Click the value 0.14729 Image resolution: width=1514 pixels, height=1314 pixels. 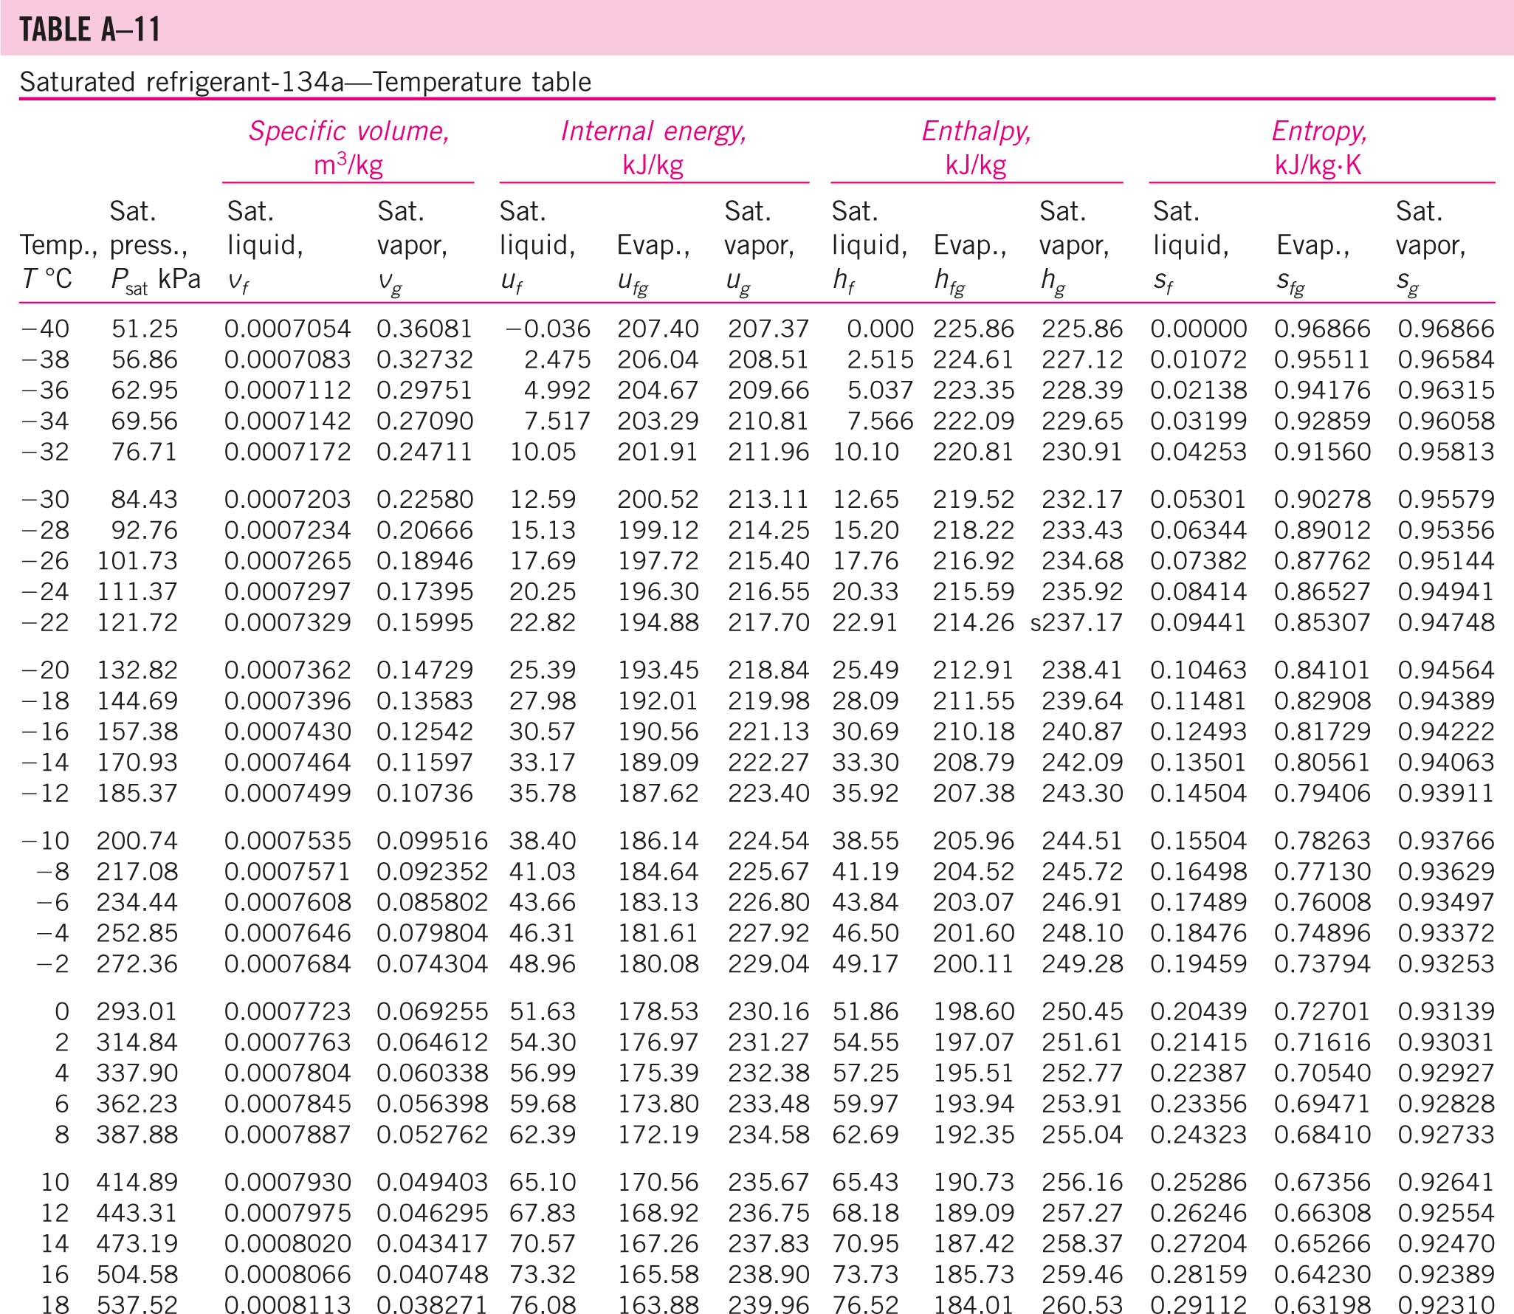pos(425,670)
